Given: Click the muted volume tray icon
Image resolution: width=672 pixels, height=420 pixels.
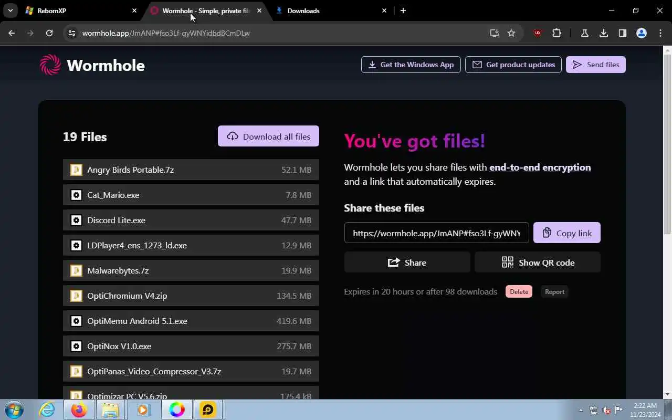Looking at the screenshot, I should click(x=606, y=410).
